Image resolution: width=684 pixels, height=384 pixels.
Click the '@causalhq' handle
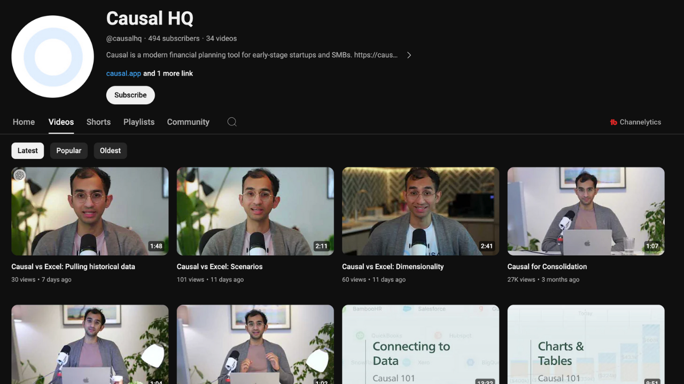[x=124, y=38]
